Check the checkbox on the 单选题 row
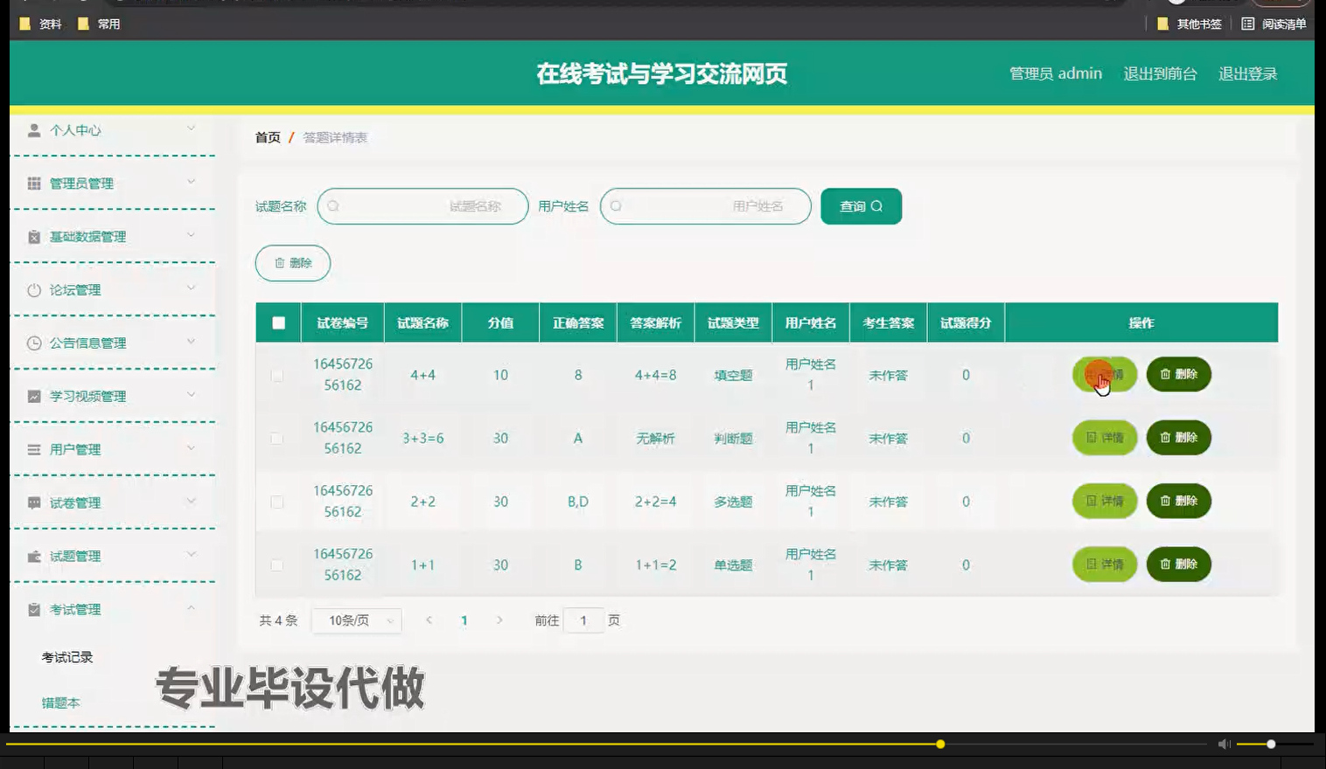 277,565
